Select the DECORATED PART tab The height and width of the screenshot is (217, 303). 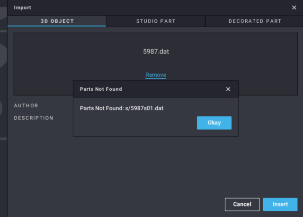(x=255, y=21)
